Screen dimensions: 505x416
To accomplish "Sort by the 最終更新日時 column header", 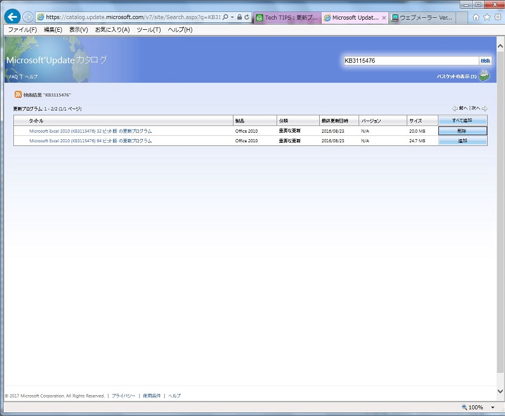I will coord(335,121).
